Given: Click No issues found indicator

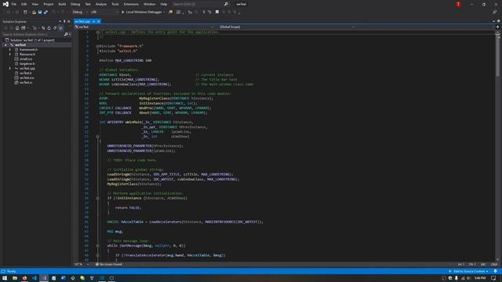Looking at the screenshot, I should pyautogui.click(x=109, y=265).
